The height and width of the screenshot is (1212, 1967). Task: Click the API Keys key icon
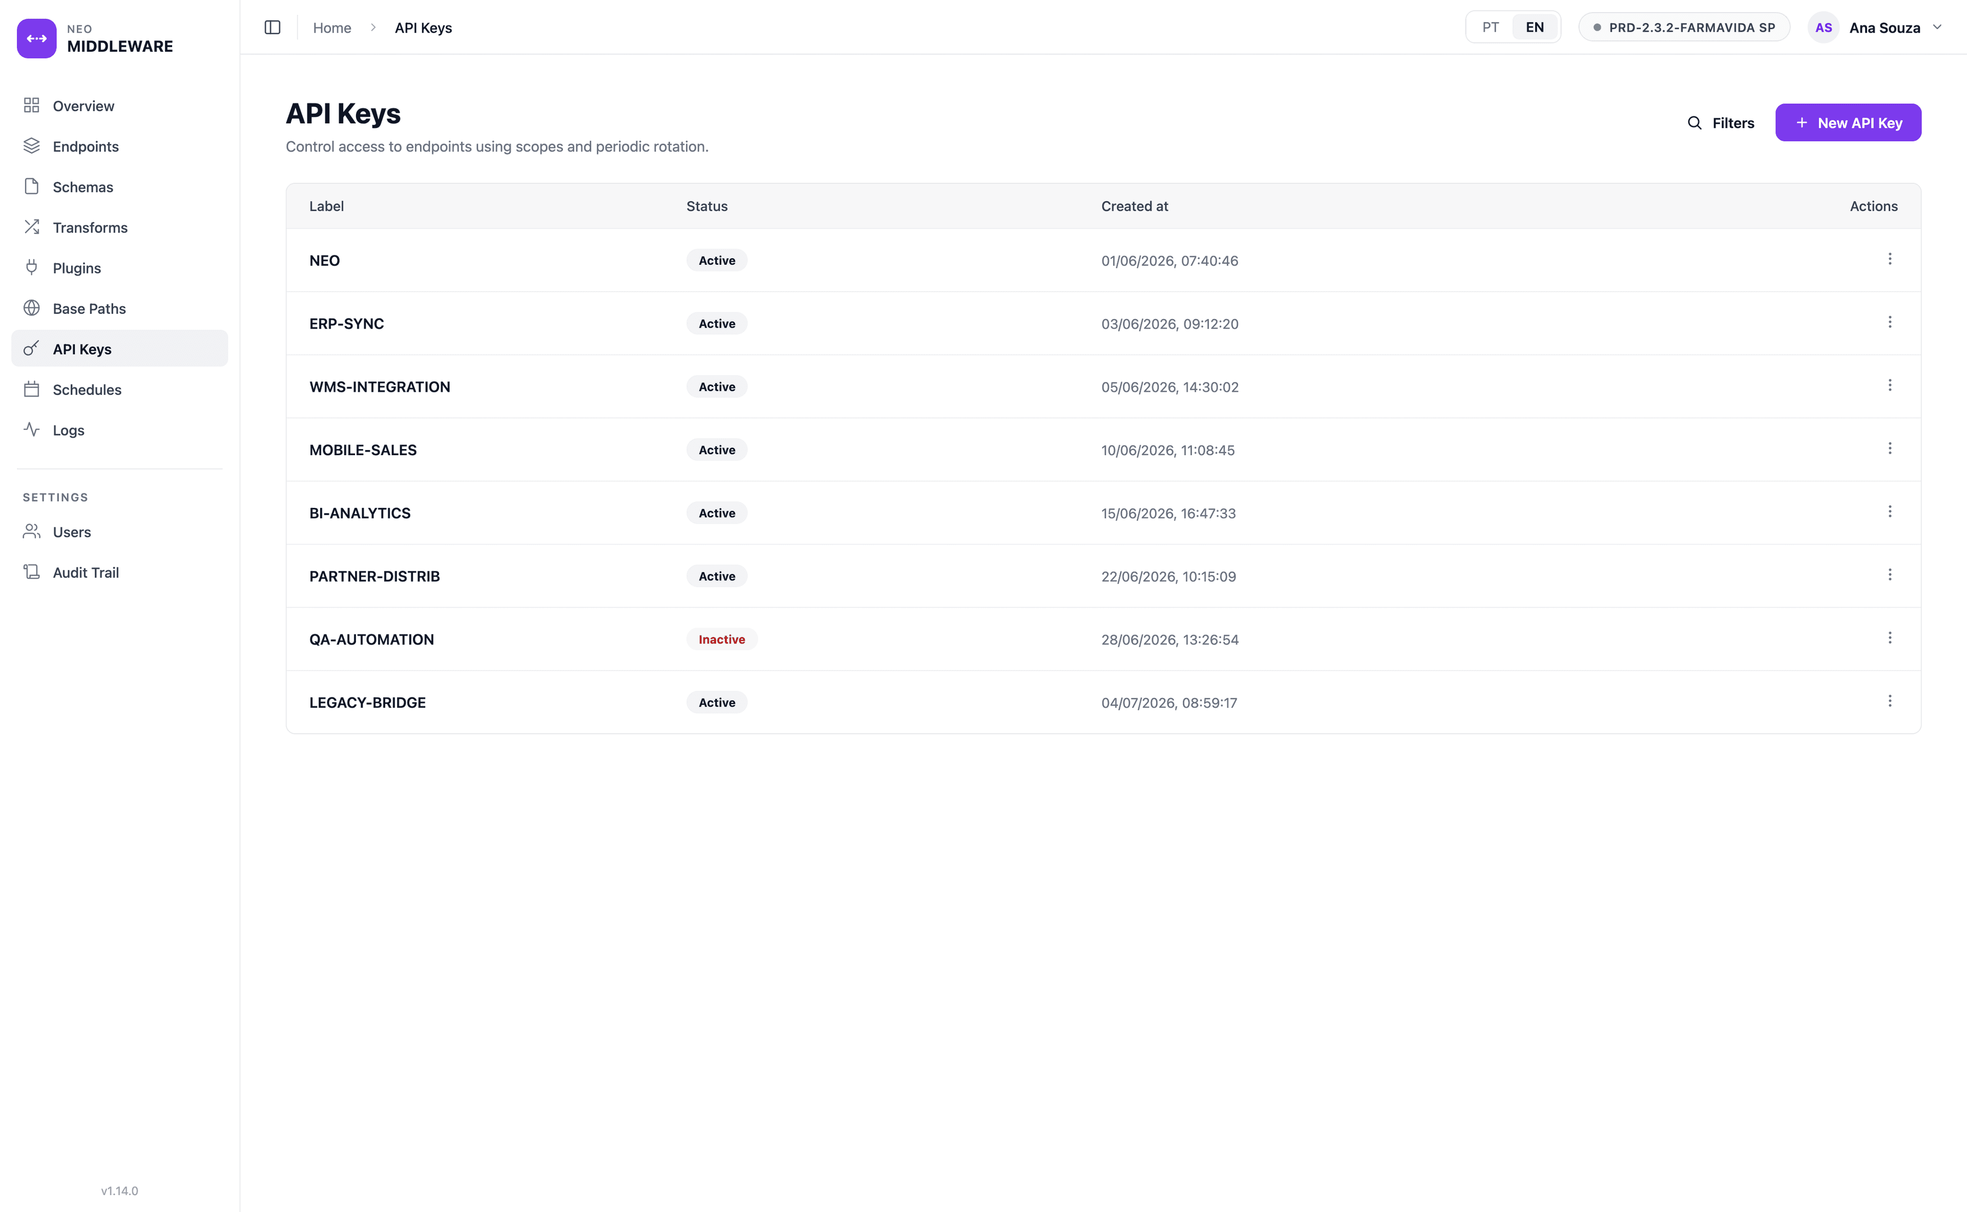pyautogui.click(x=31, y=348)
